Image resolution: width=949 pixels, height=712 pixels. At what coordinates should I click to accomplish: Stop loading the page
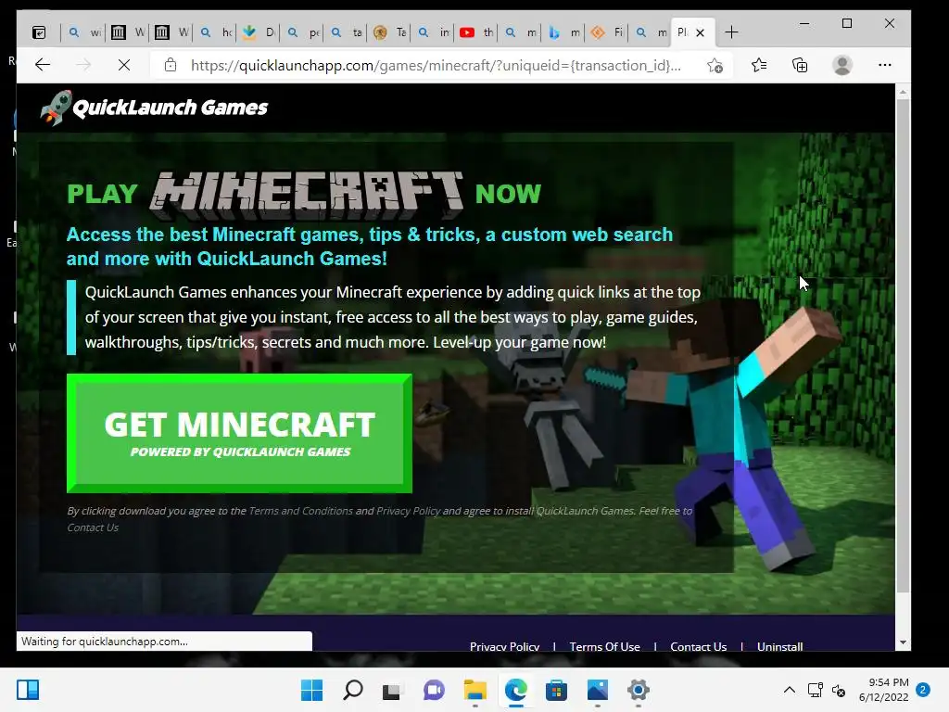click(124, 65)
